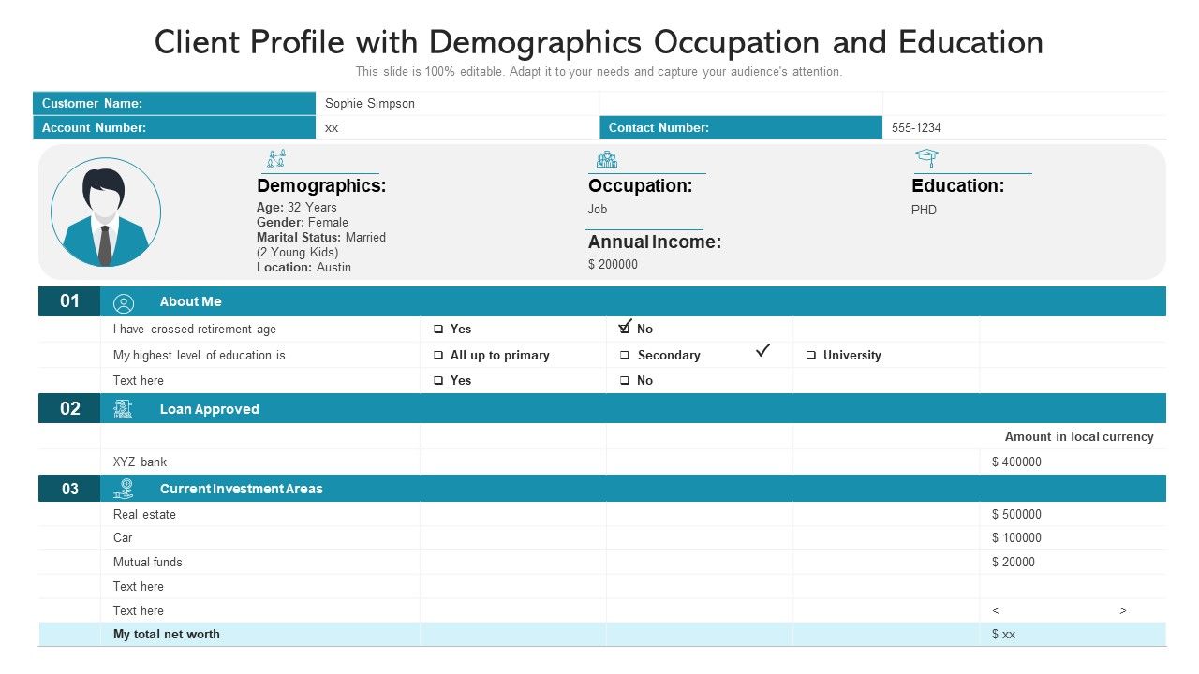Click the Occupation team icon
This screenshot has height=674, width=1199.
[607, 159]
